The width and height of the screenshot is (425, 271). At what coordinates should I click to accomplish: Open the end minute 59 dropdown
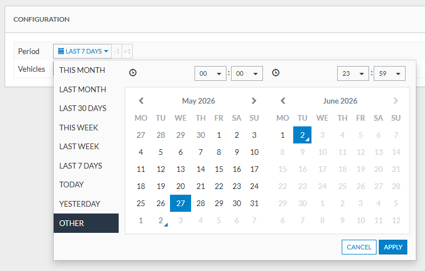coord(390,73)
